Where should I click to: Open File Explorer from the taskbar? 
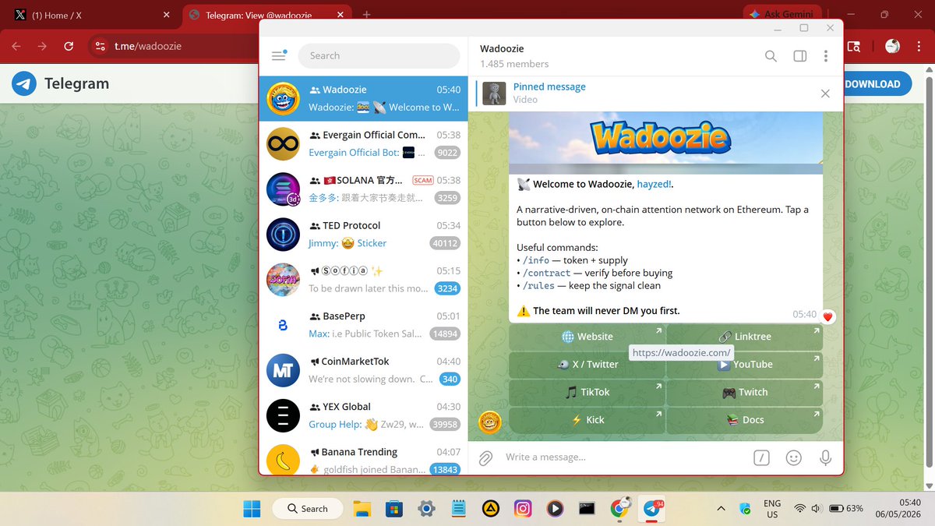click(362, 509)
